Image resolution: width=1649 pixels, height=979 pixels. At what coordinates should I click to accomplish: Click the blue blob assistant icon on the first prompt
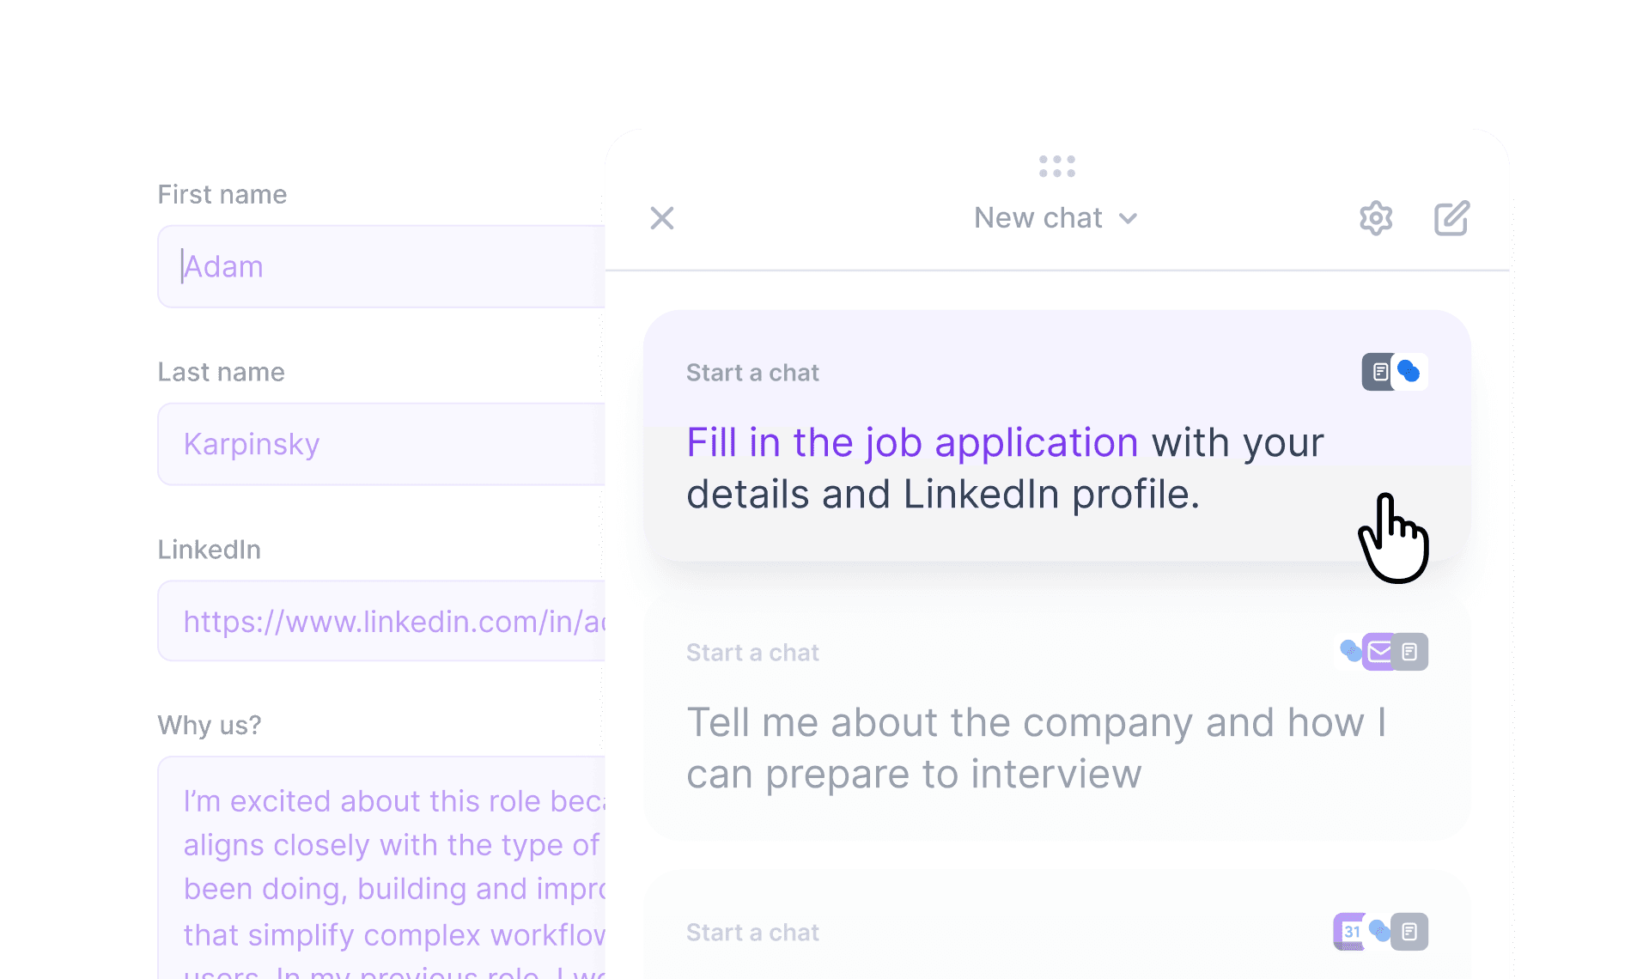[x=1409, y=372]
